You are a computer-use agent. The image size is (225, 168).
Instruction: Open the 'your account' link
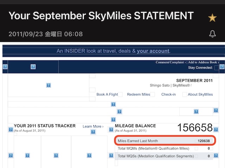[x=153, y=51]
